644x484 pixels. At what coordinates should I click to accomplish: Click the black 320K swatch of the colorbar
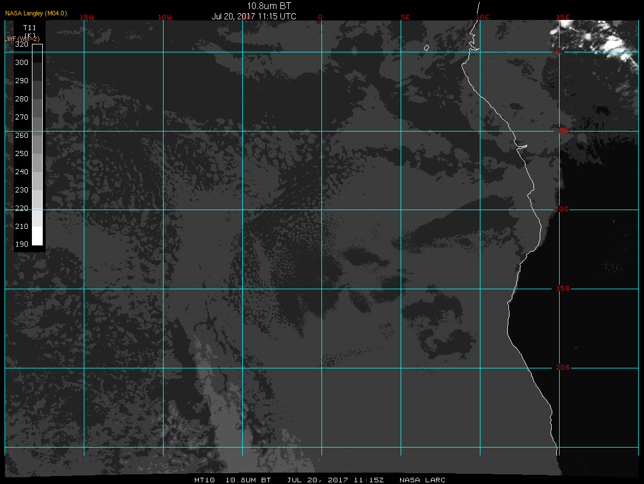point(38,54)
